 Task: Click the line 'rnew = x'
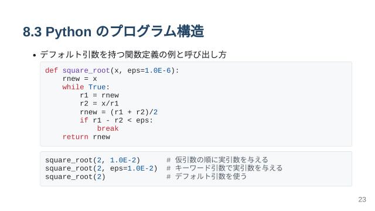pyautogui.click(x=80, y=79)
